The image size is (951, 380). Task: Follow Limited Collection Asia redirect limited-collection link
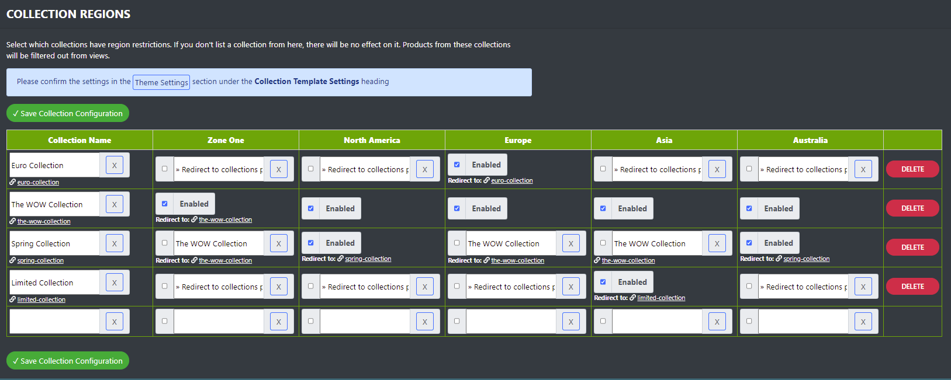[x=661, y=298]
